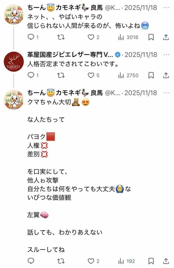Repost the first tweet about ネット
The height and width of the screenshot is (268, 174).
pos(61,37)
